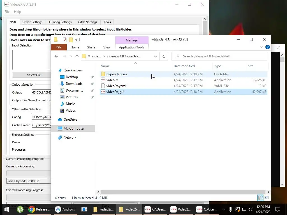Click the Up one level arrow
The height and width of the screenshot is (215, 287).
[x=77, y=56]
